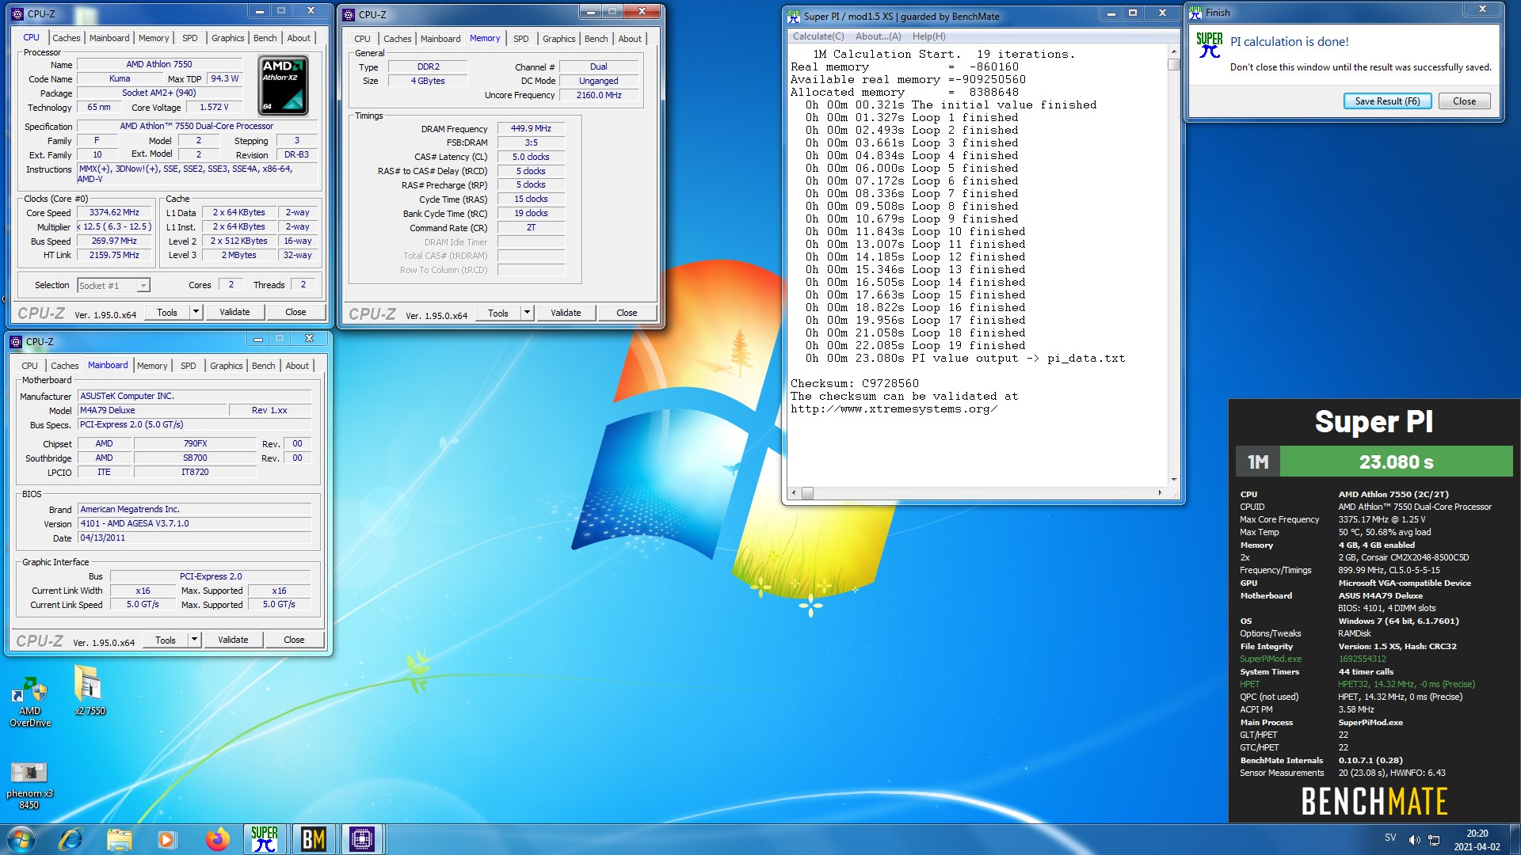This screenshot has width=1521, height=855.
Task: Click the Core Voltage value 1.572 V
Action: point(214,108)
